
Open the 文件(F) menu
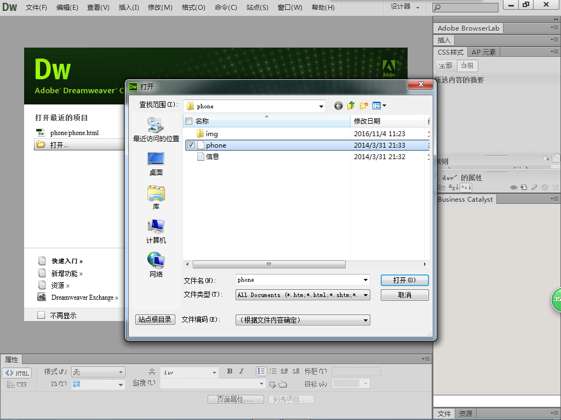click(37, 8)
